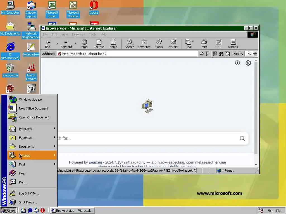This screenshot has height=214, width=286.
Task: Click the Back toolbar button
Action: pos(48,44)
